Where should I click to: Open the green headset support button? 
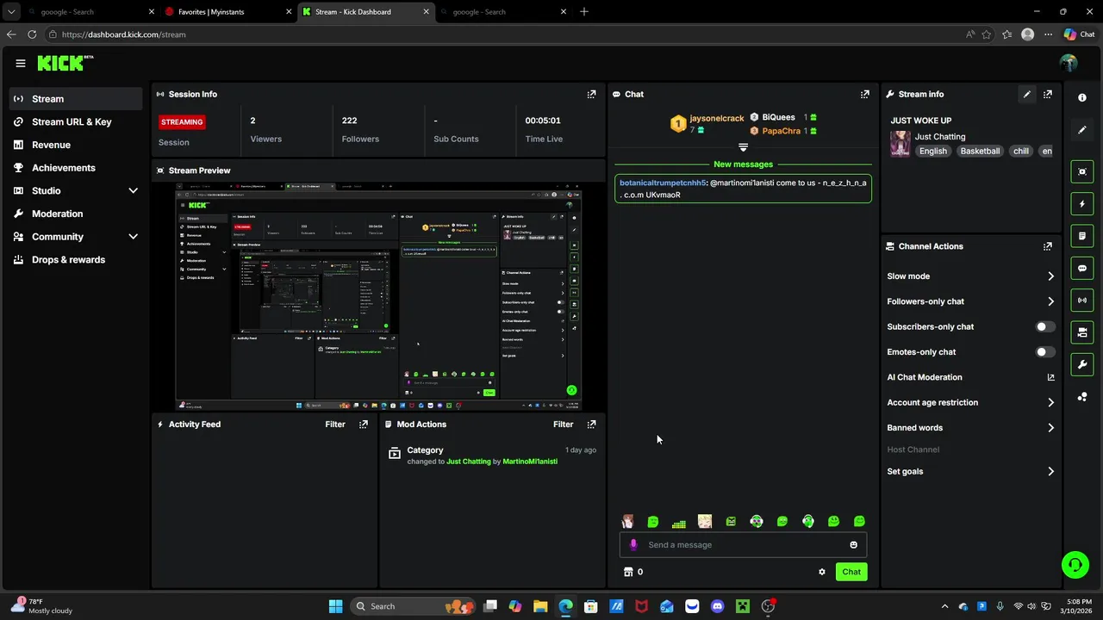(x=1075, y=565)
